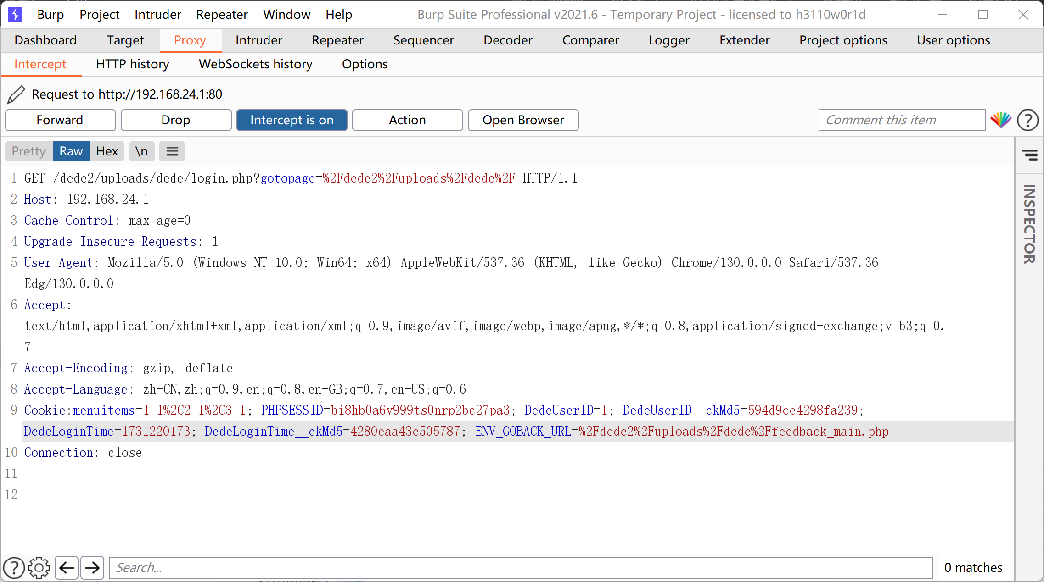Open the Project menu

99,15
